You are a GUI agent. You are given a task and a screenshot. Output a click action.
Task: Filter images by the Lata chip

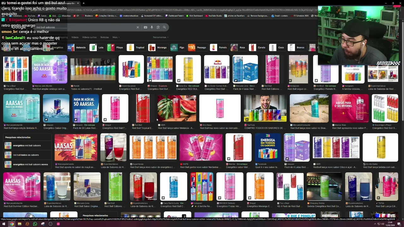click(x=97, y=48)
